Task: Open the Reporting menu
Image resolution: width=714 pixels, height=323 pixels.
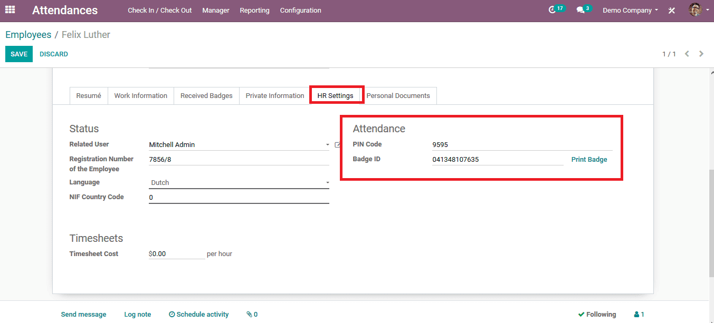Action: pos(254,11)
